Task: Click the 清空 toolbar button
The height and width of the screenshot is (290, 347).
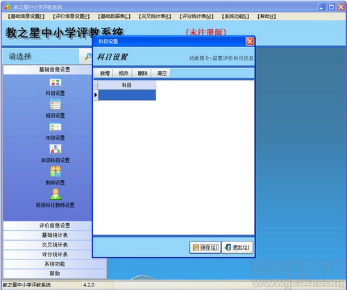Action: coord(162,74)
